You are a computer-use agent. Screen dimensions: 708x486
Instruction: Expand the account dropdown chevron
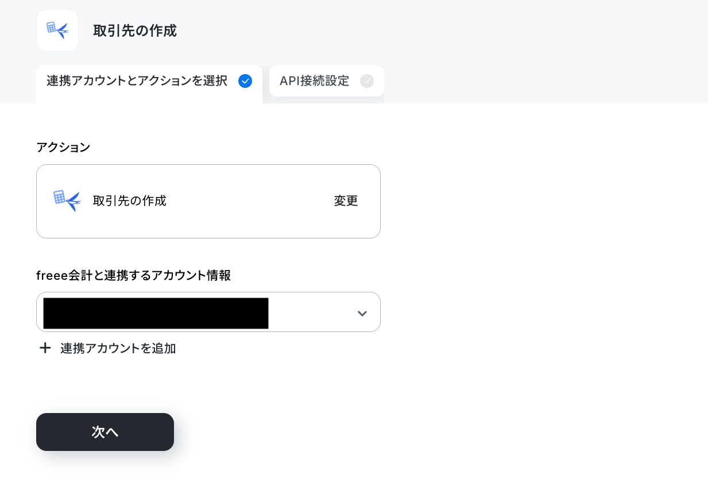coord(362,313)
